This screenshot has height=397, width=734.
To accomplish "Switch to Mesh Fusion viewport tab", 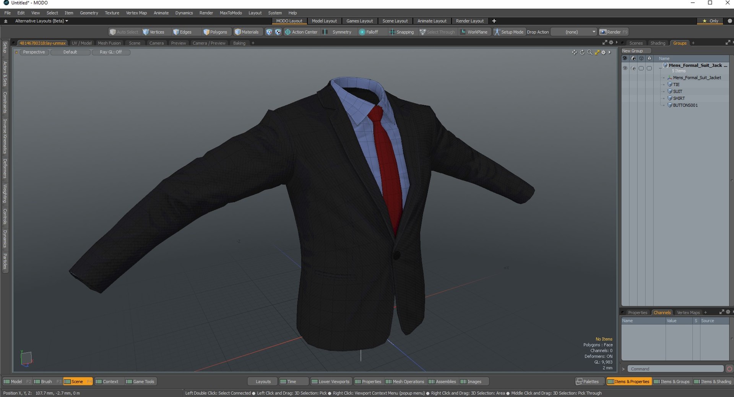I will click(x=109, y=43).
